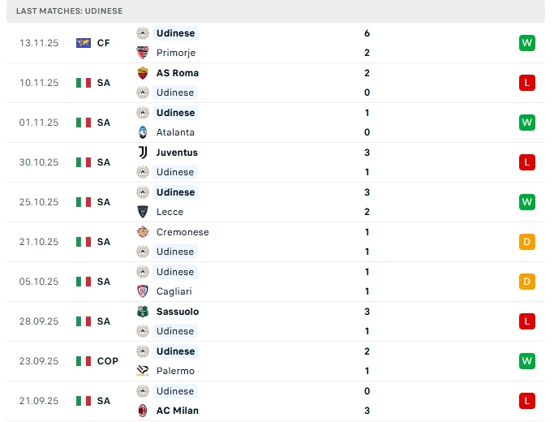Click the orange D badge for Cremonese match
This screenshot has height=422, width=554.
click(527, 242)
